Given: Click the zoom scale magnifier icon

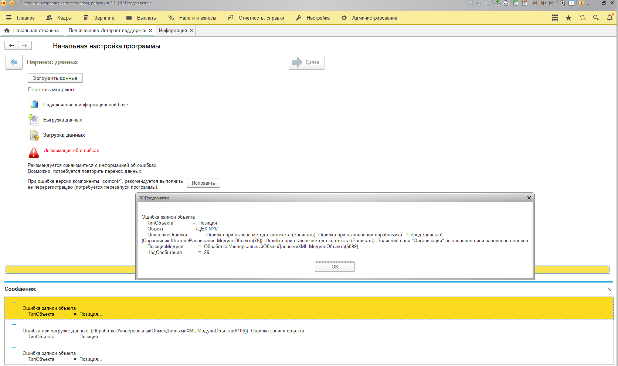Looking at the screenshot, I should pos(563,3).
